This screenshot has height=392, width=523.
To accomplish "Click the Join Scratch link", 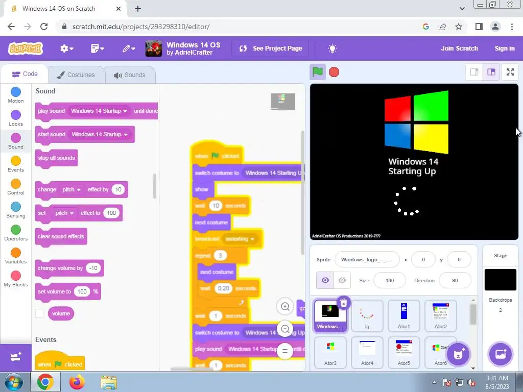I will click(459, 48).
